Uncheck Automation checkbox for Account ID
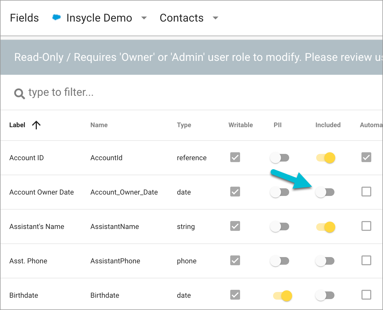383x310 pixels. [366, 157]
